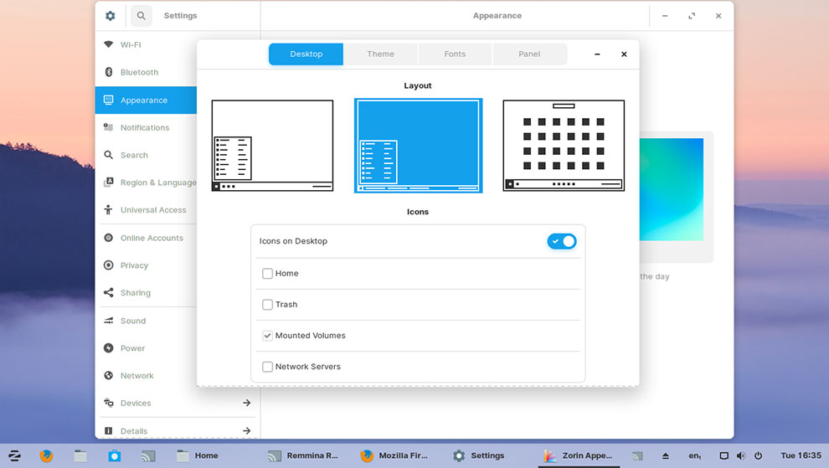829x468 pixels.
Task: Click the Details icon in sidebar
Action: click(x=108, y=431)
